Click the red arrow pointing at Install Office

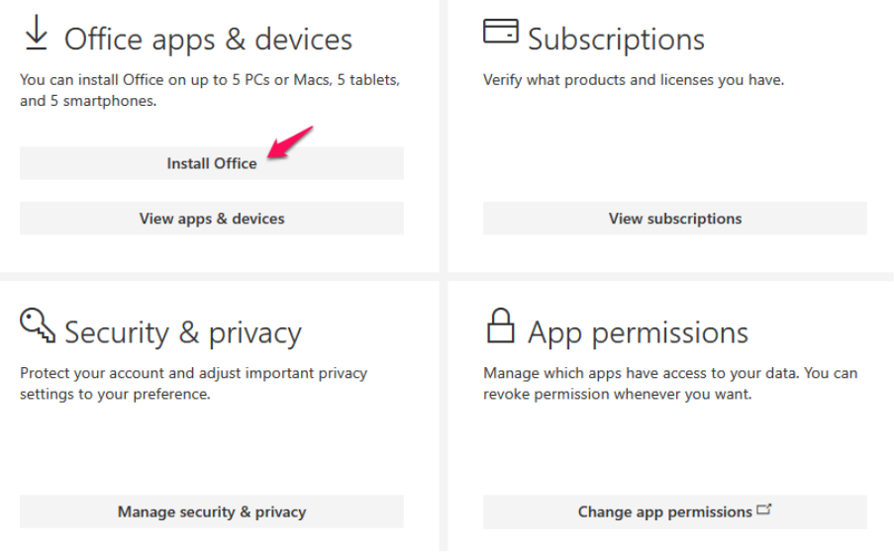pyautogui.click(x=291, y=141)
